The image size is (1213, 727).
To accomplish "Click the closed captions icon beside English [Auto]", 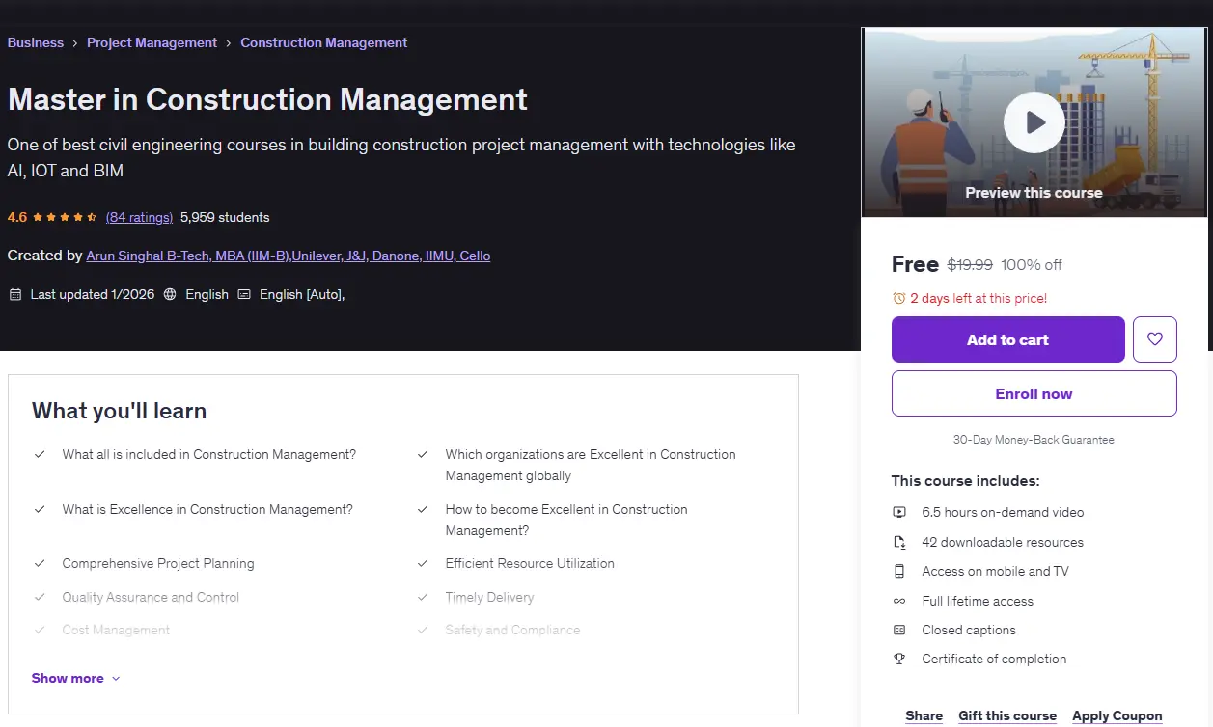I will [244, 294].
